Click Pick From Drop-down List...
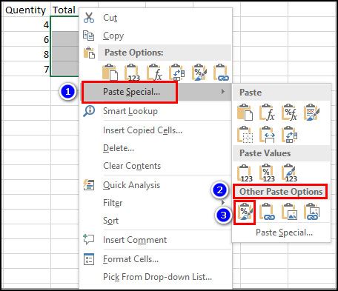Image resolution: width=338 pixels, height=291 pixels. (156, 277)
